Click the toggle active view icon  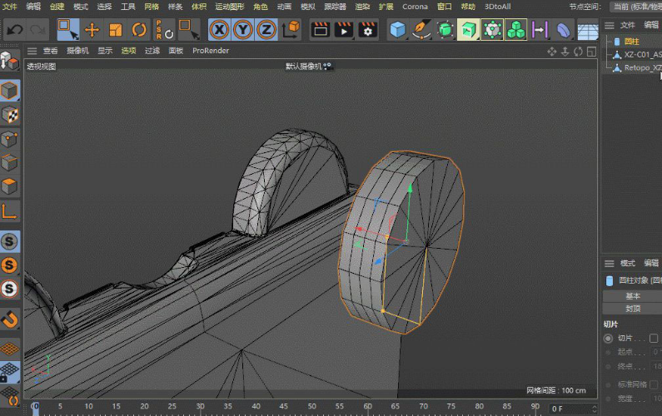[592, 52]
